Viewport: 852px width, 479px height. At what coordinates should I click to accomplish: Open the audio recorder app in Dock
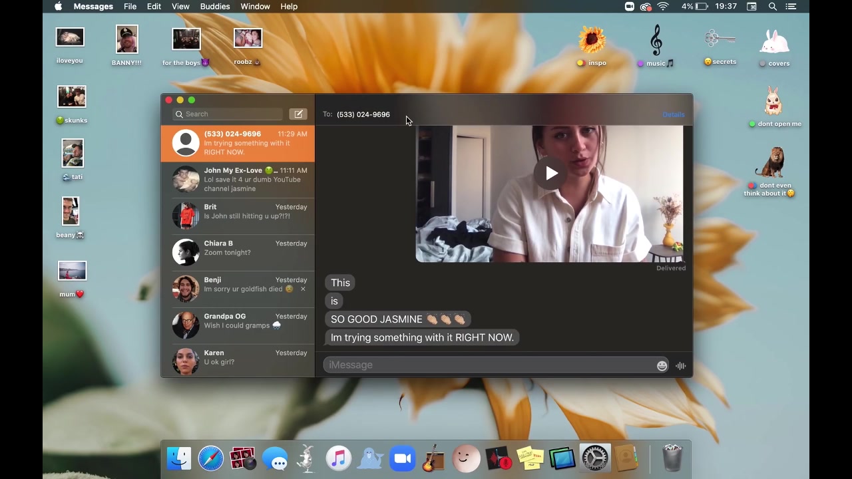[x=499, y=458]
